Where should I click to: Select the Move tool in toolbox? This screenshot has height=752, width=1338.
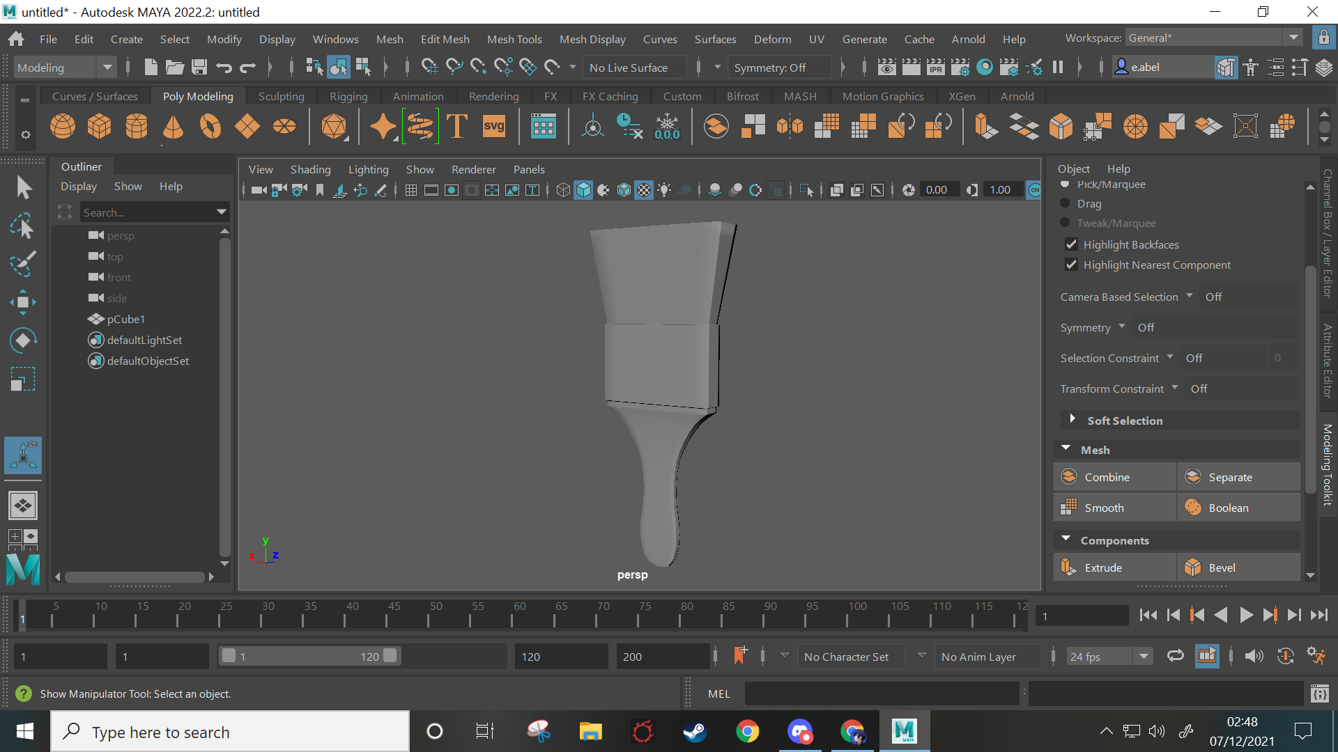point(23,302)
